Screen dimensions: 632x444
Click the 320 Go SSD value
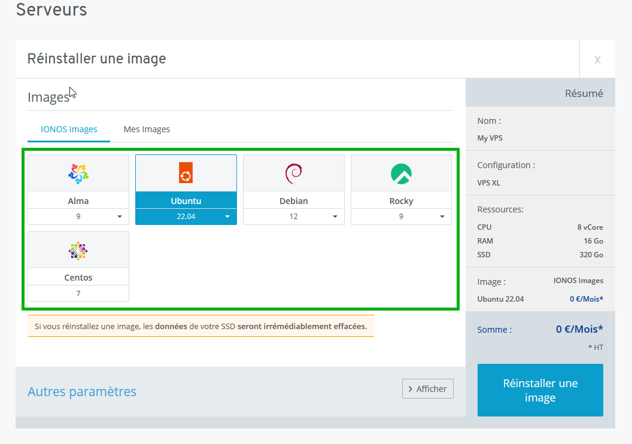(x=591, y=255)
